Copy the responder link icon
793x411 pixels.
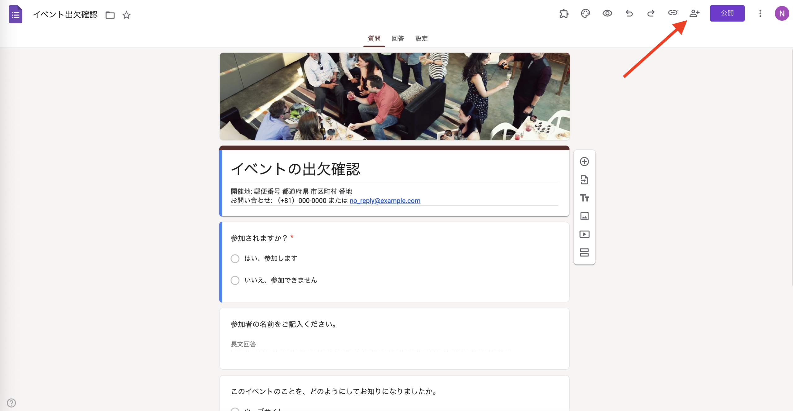click(x=673, y=13)
